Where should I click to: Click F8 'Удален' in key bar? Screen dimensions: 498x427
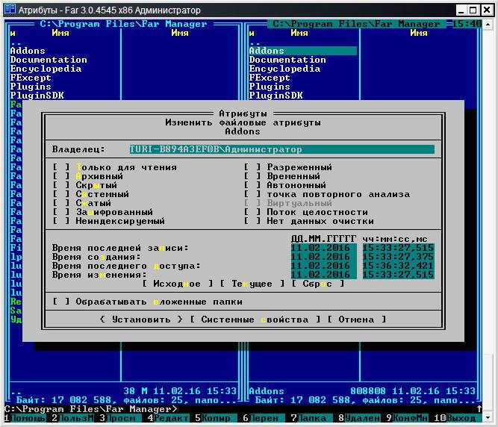[x=359, y=418]
